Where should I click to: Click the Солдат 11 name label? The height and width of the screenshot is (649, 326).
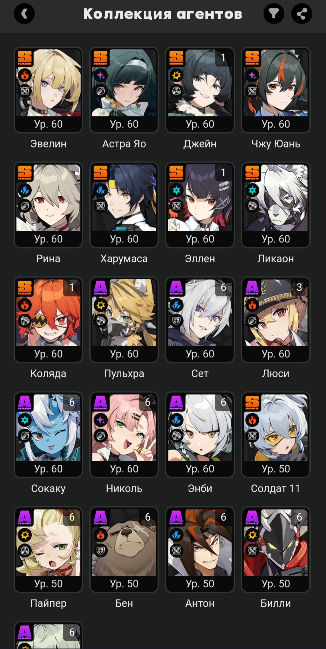(x=276, y=488)
